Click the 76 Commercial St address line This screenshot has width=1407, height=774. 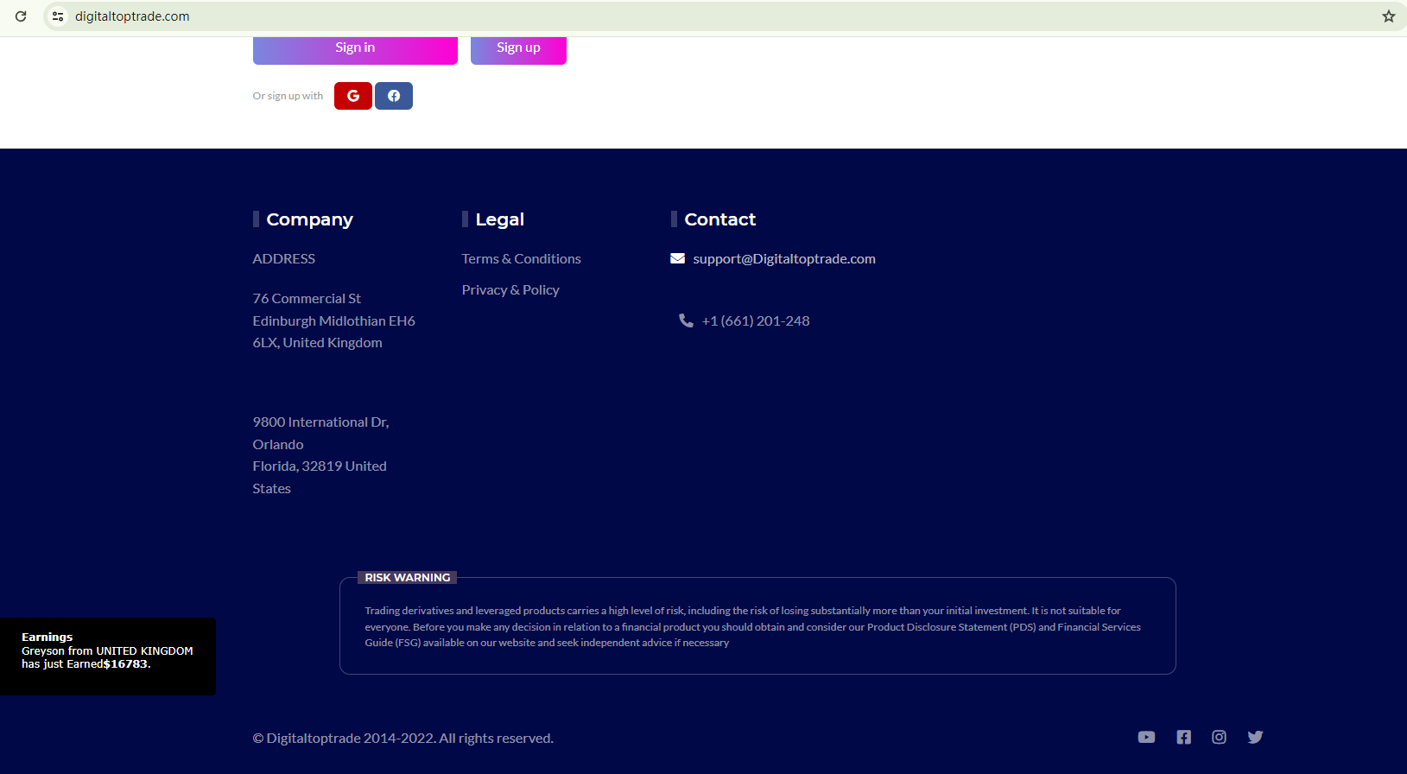(x=307, y=298)
